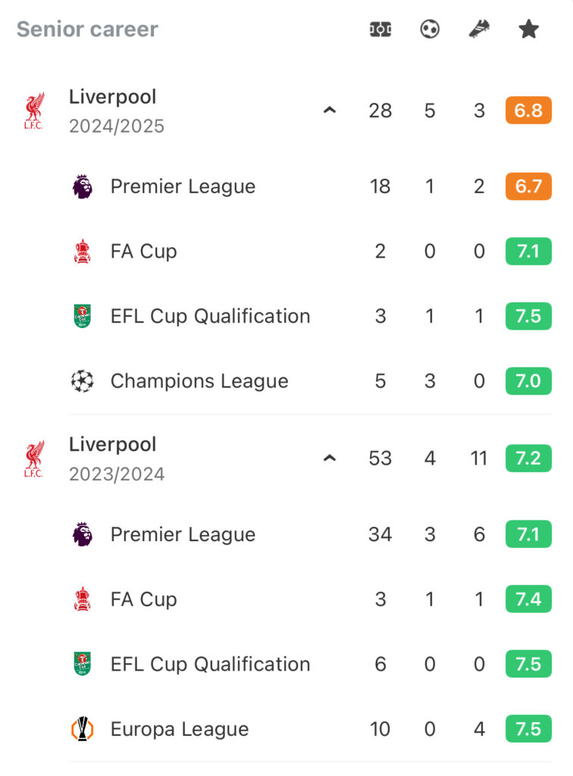The width and height of the screenshot is (573, 776).
Task: Click the goals football icon header
Action: pyautogui.click(x=430, y=30)
